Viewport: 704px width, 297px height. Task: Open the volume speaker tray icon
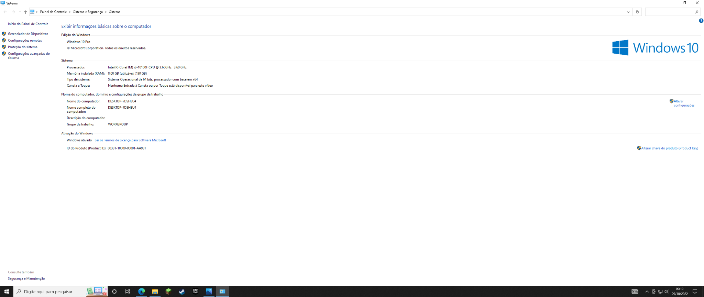point(667,291)
